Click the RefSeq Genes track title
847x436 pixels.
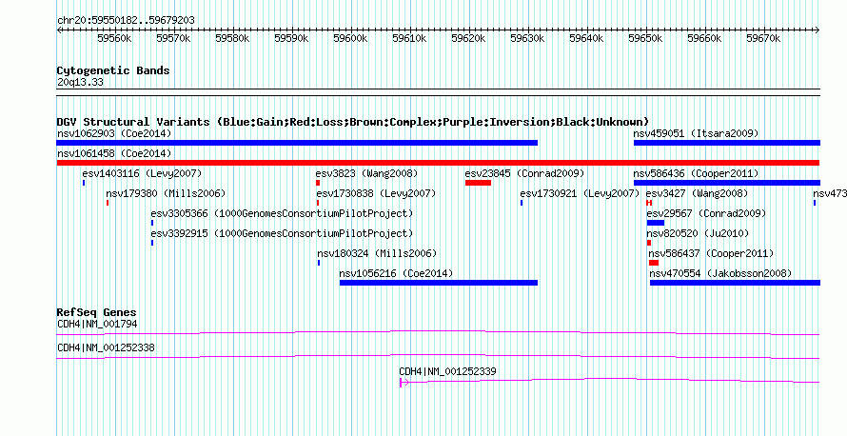pyautogui.click(x=97, y=313)
